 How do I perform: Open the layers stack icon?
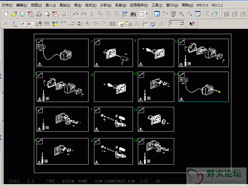(x=214, y=14)
